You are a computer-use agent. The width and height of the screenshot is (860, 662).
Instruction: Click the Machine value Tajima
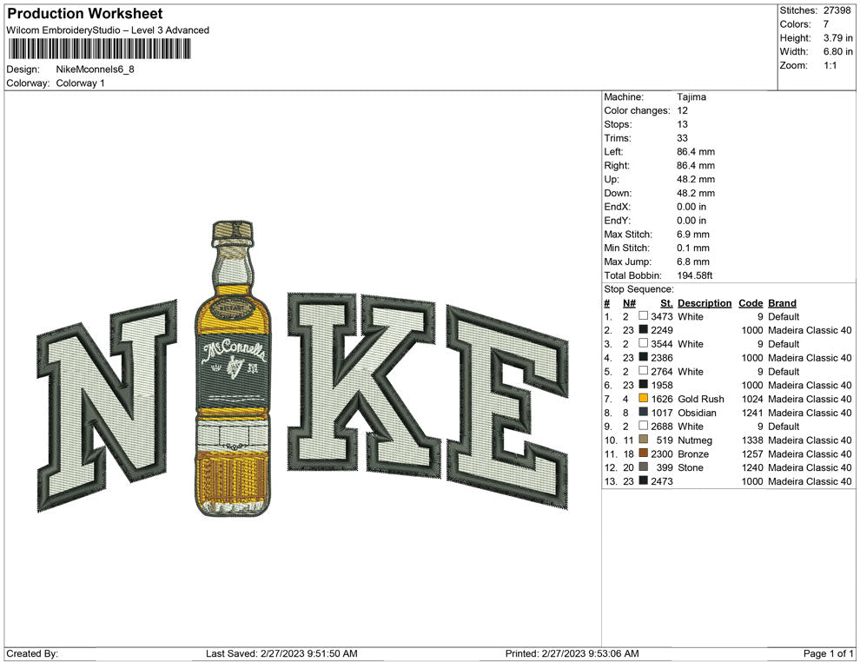click(x=691, y=96)
